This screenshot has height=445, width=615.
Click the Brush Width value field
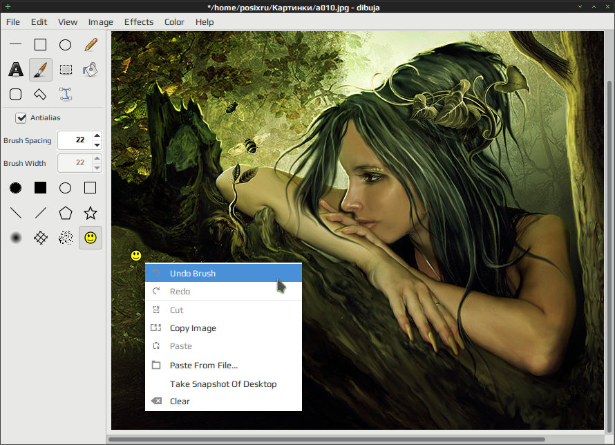[75, 162]
